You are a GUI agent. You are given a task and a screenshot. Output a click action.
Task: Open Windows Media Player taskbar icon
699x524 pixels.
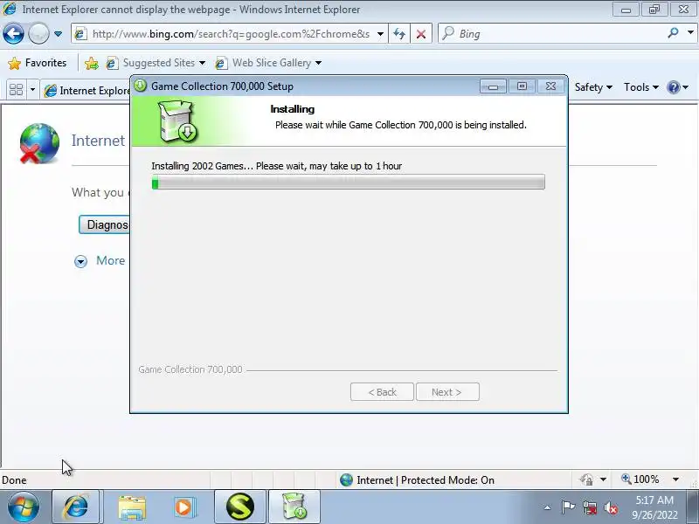tap(183, 507)
